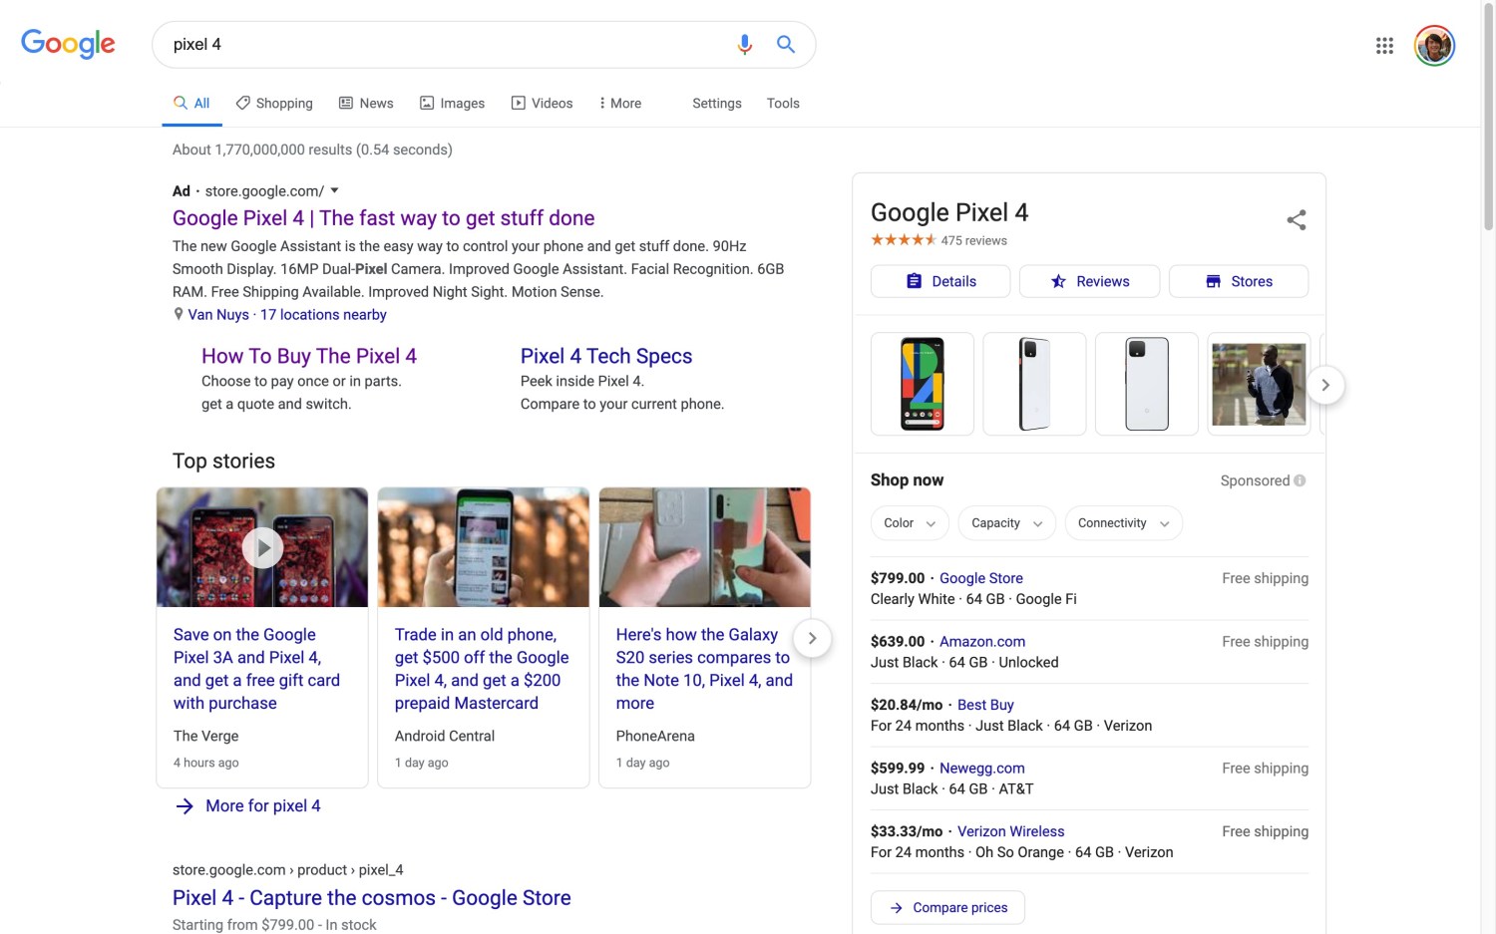Click the Compare prices button
The image size is (1496, 934).
click(947, 907)
